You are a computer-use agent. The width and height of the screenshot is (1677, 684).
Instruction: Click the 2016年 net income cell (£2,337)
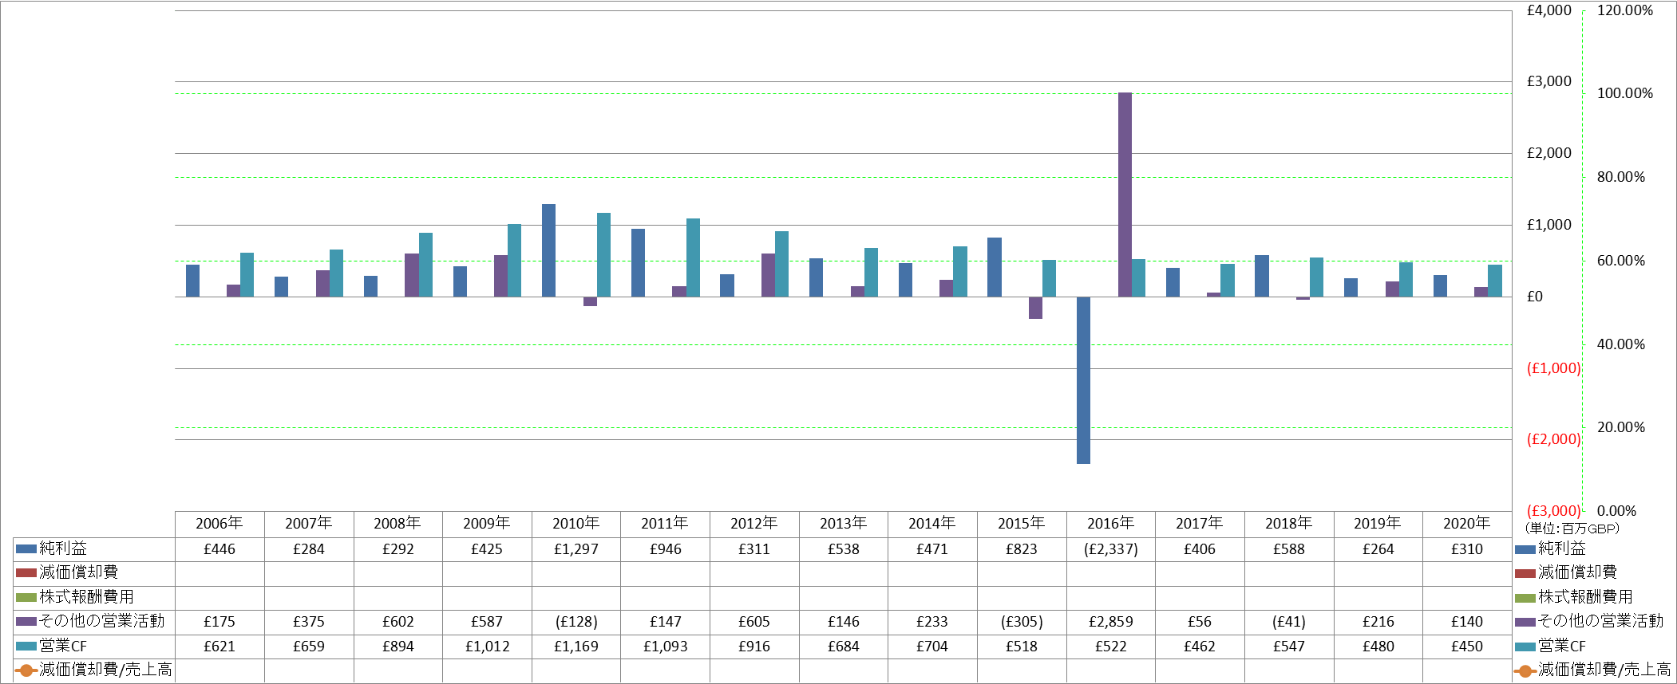1110,549
